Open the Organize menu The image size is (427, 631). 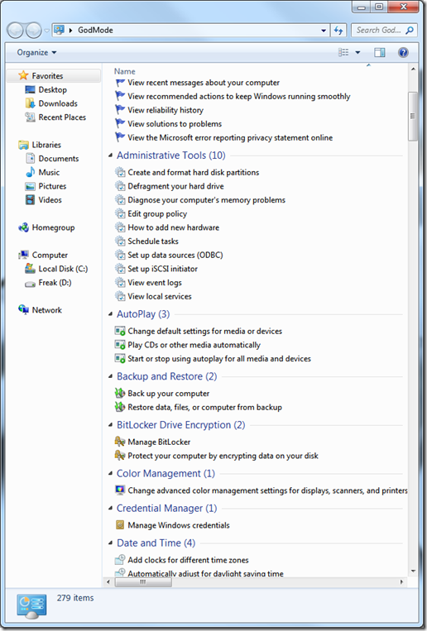pos(36,52)
